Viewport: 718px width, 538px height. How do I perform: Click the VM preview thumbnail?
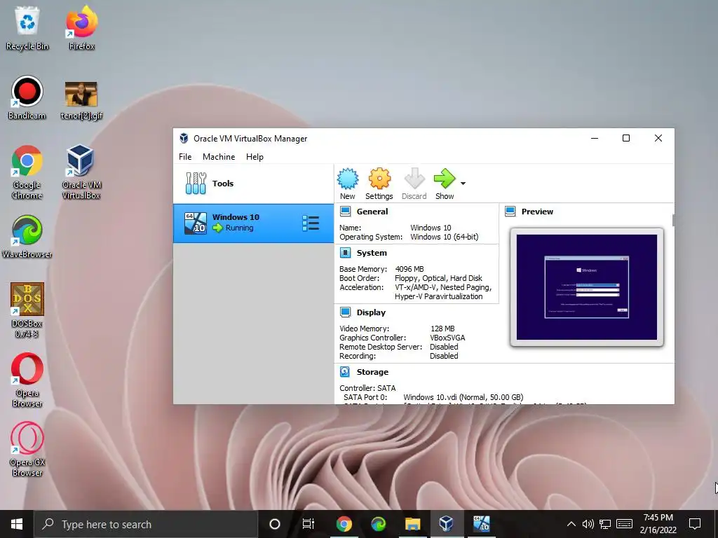click(587, 287)
